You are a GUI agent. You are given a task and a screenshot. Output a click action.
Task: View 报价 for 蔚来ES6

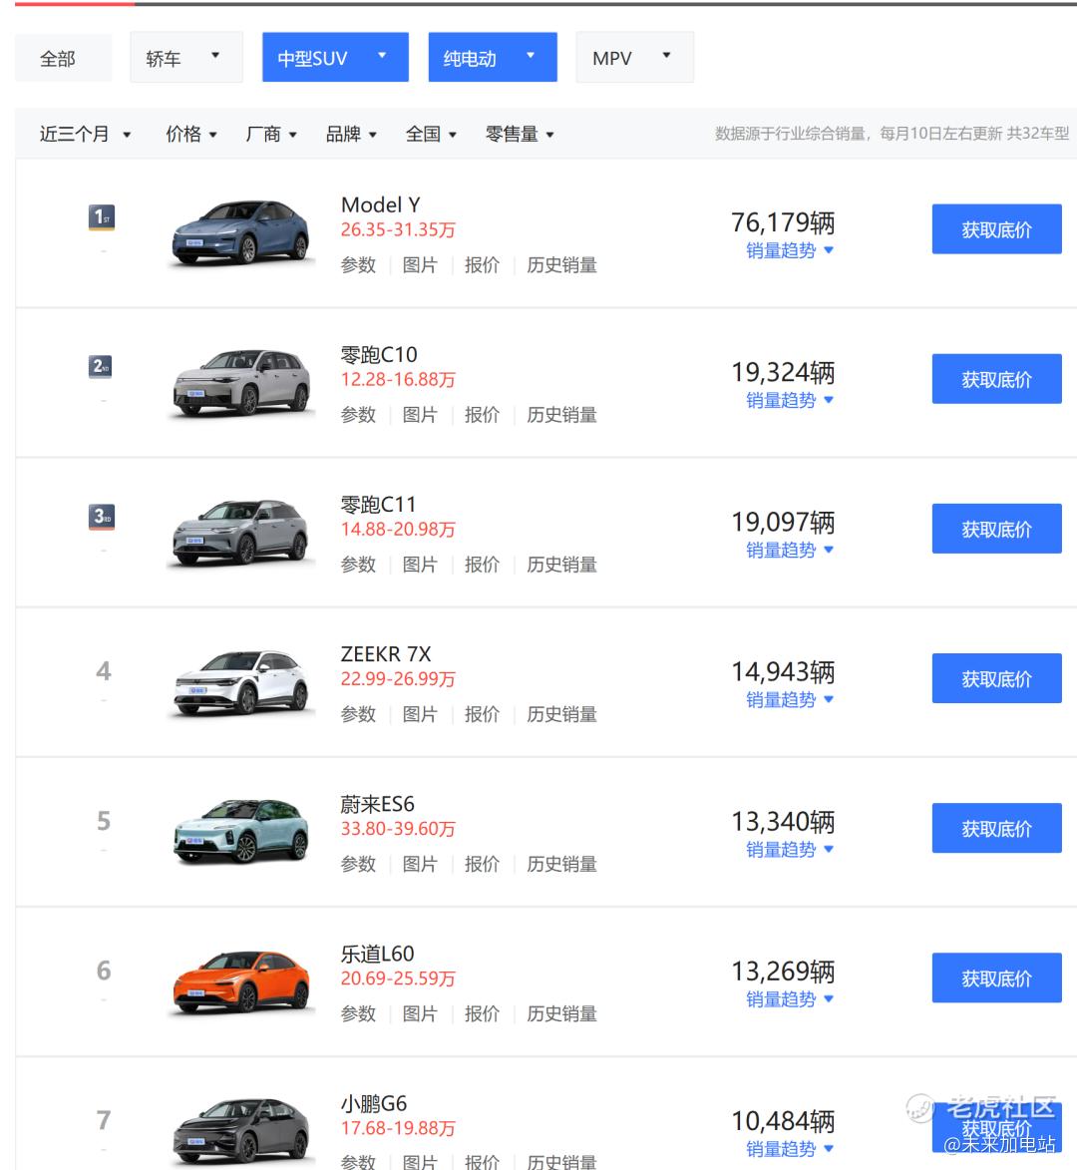[x=481, y=865]
